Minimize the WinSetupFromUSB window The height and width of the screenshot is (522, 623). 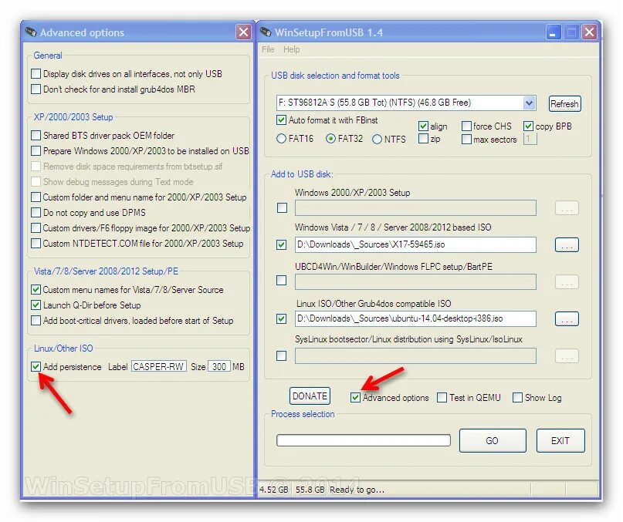pos(553,32)
